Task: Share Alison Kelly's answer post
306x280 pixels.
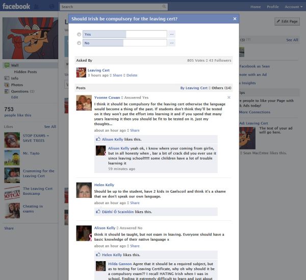Action: point(135,246)
